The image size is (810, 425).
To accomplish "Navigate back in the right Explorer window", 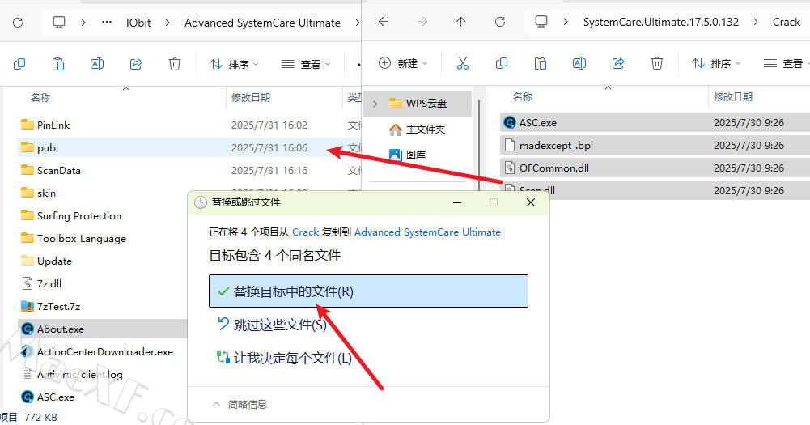I will point(384,22).
